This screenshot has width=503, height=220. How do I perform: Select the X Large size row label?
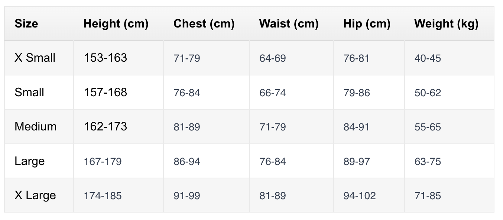[x=35, y=195]
